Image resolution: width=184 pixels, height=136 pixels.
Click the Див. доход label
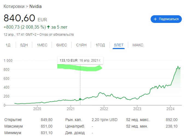75,133
